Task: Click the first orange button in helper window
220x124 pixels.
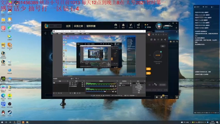Action: click(148, 69)
